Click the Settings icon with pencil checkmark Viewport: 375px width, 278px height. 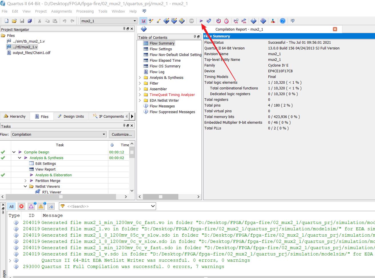[x=151, y=21]
